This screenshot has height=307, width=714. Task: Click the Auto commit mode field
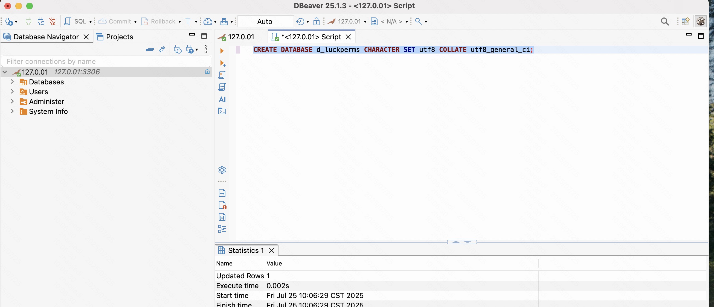tap(266, 22)
